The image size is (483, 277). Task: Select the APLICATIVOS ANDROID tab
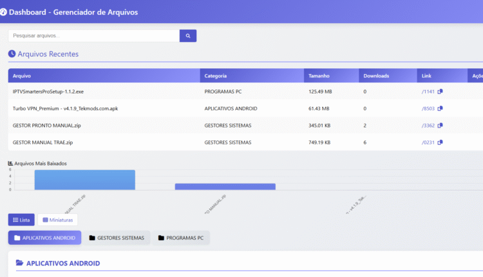(44, 238)
